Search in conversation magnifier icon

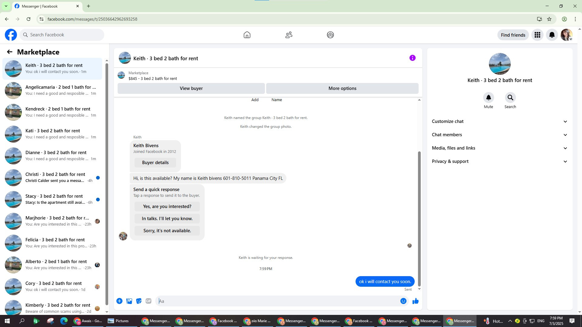(510, 97)
